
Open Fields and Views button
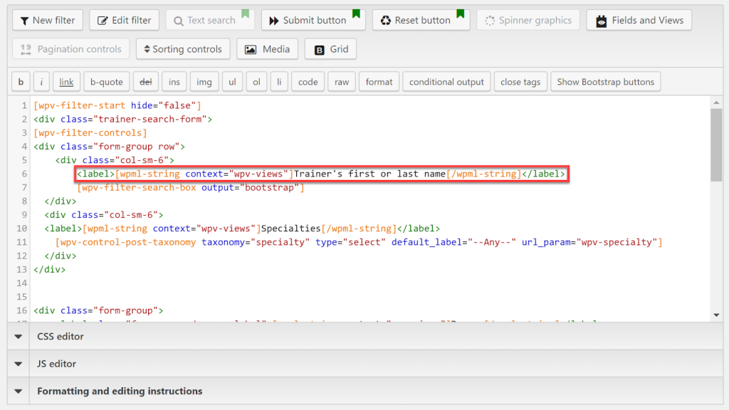(x=639, y=21)
